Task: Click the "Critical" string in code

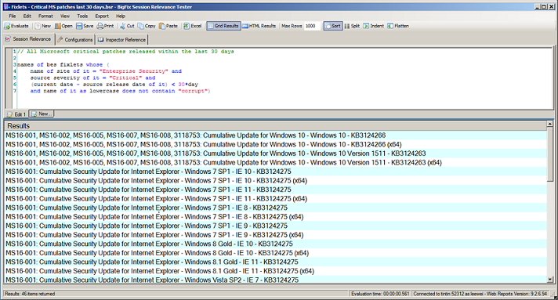Action: (125, 78)
